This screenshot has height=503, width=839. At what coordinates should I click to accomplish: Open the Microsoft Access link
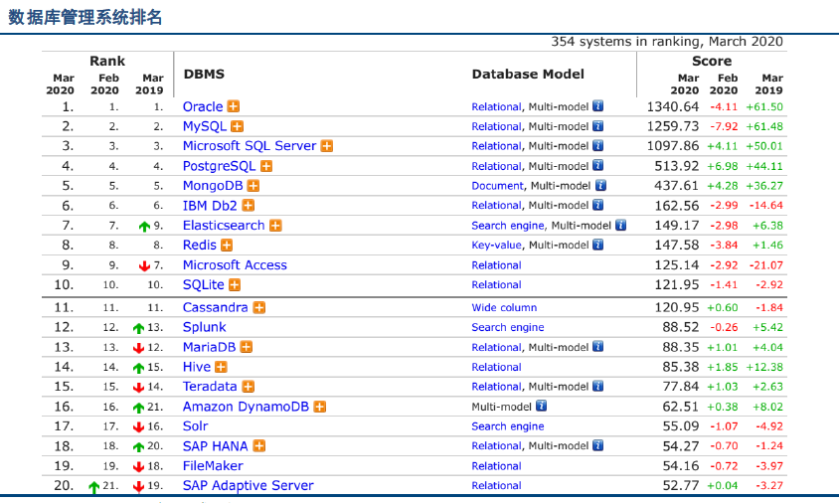tap(235, 264)
